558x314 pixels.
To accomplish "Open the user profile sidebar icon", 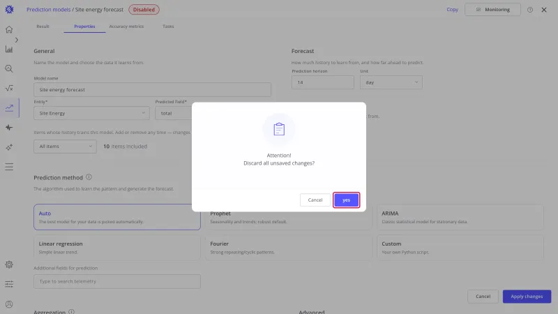I will pyautogui.click(x=9, y=304).
